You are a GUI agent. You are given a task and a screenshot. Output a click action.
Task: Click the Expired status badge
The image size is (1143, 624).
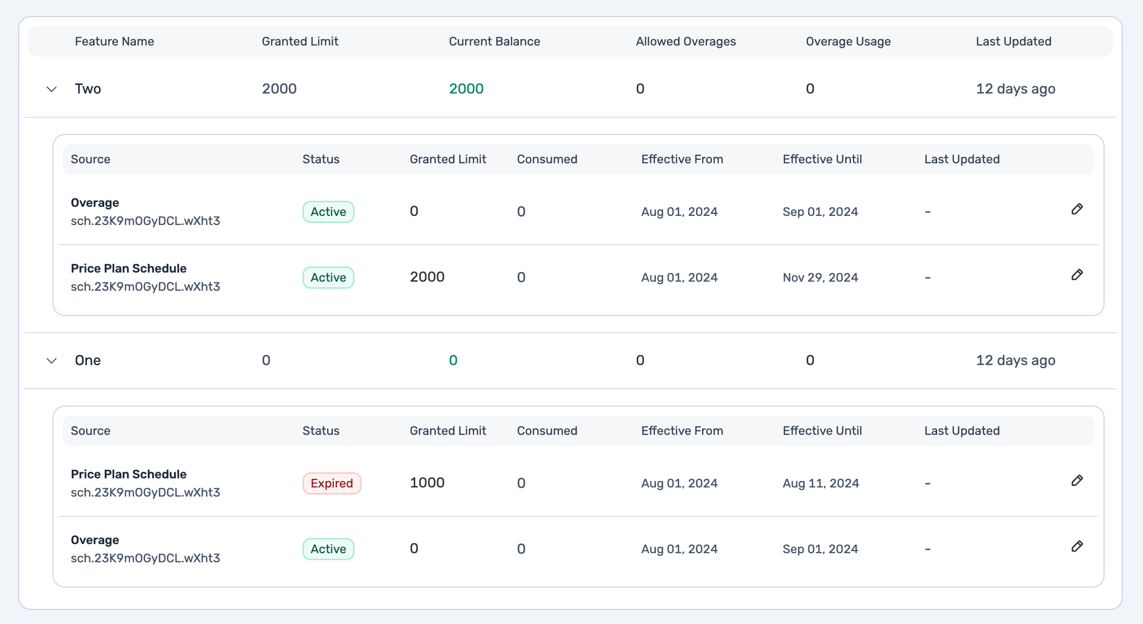point(332,483)
